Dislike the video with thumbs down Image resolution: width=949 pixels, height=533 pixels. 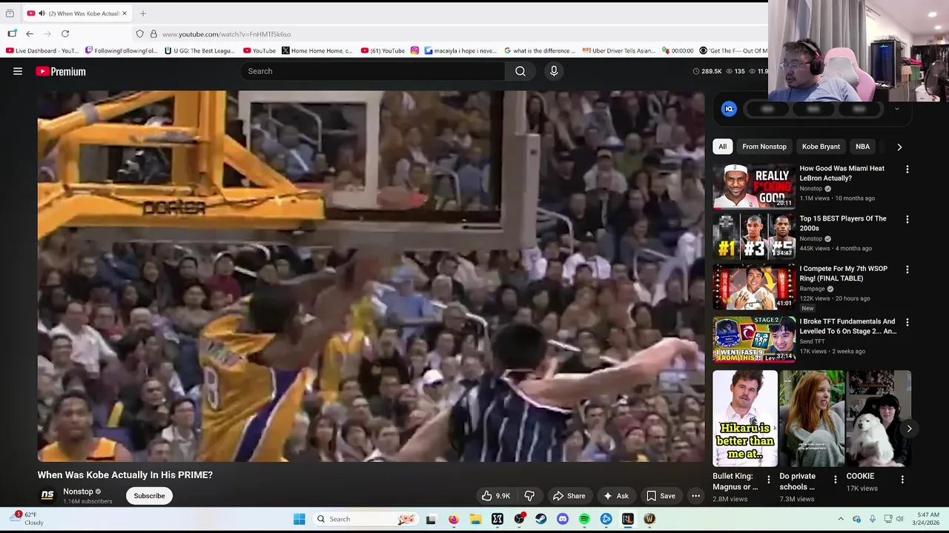(x=529, y=496)
